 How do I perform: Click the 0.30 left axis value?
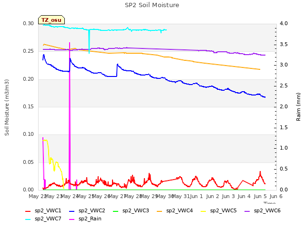(29, 23)
